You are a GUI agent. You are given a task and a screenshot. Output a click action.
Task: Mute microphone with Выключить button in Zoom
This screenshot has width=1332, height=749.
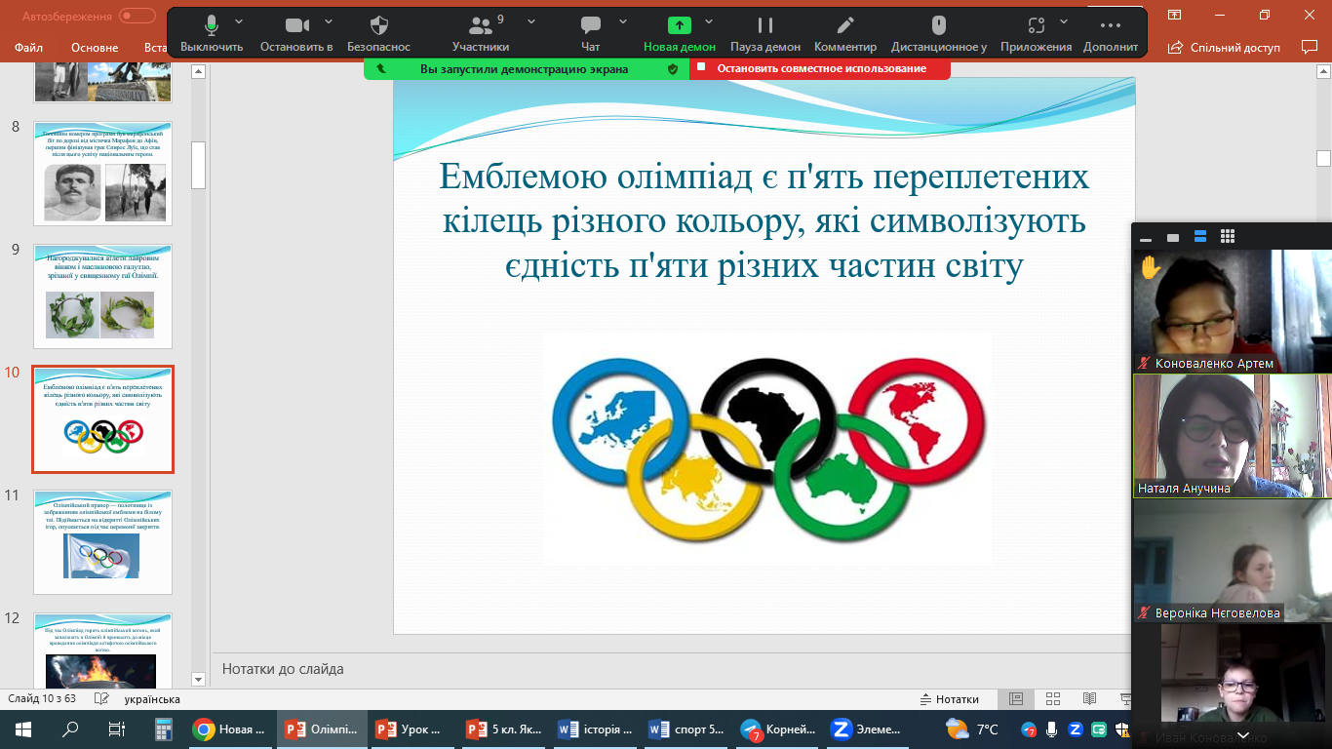pyautogui.click(x=212, y=34)
